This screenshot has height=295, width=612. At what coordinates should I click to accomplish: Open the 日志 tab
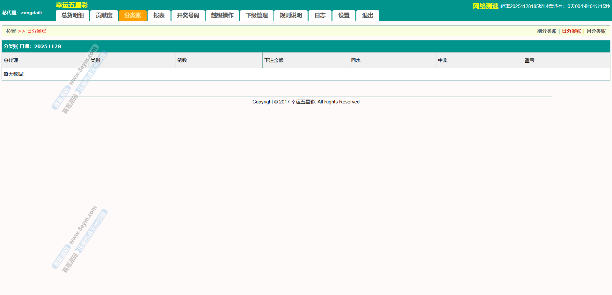pyautogui.click(x=320, y=15)
